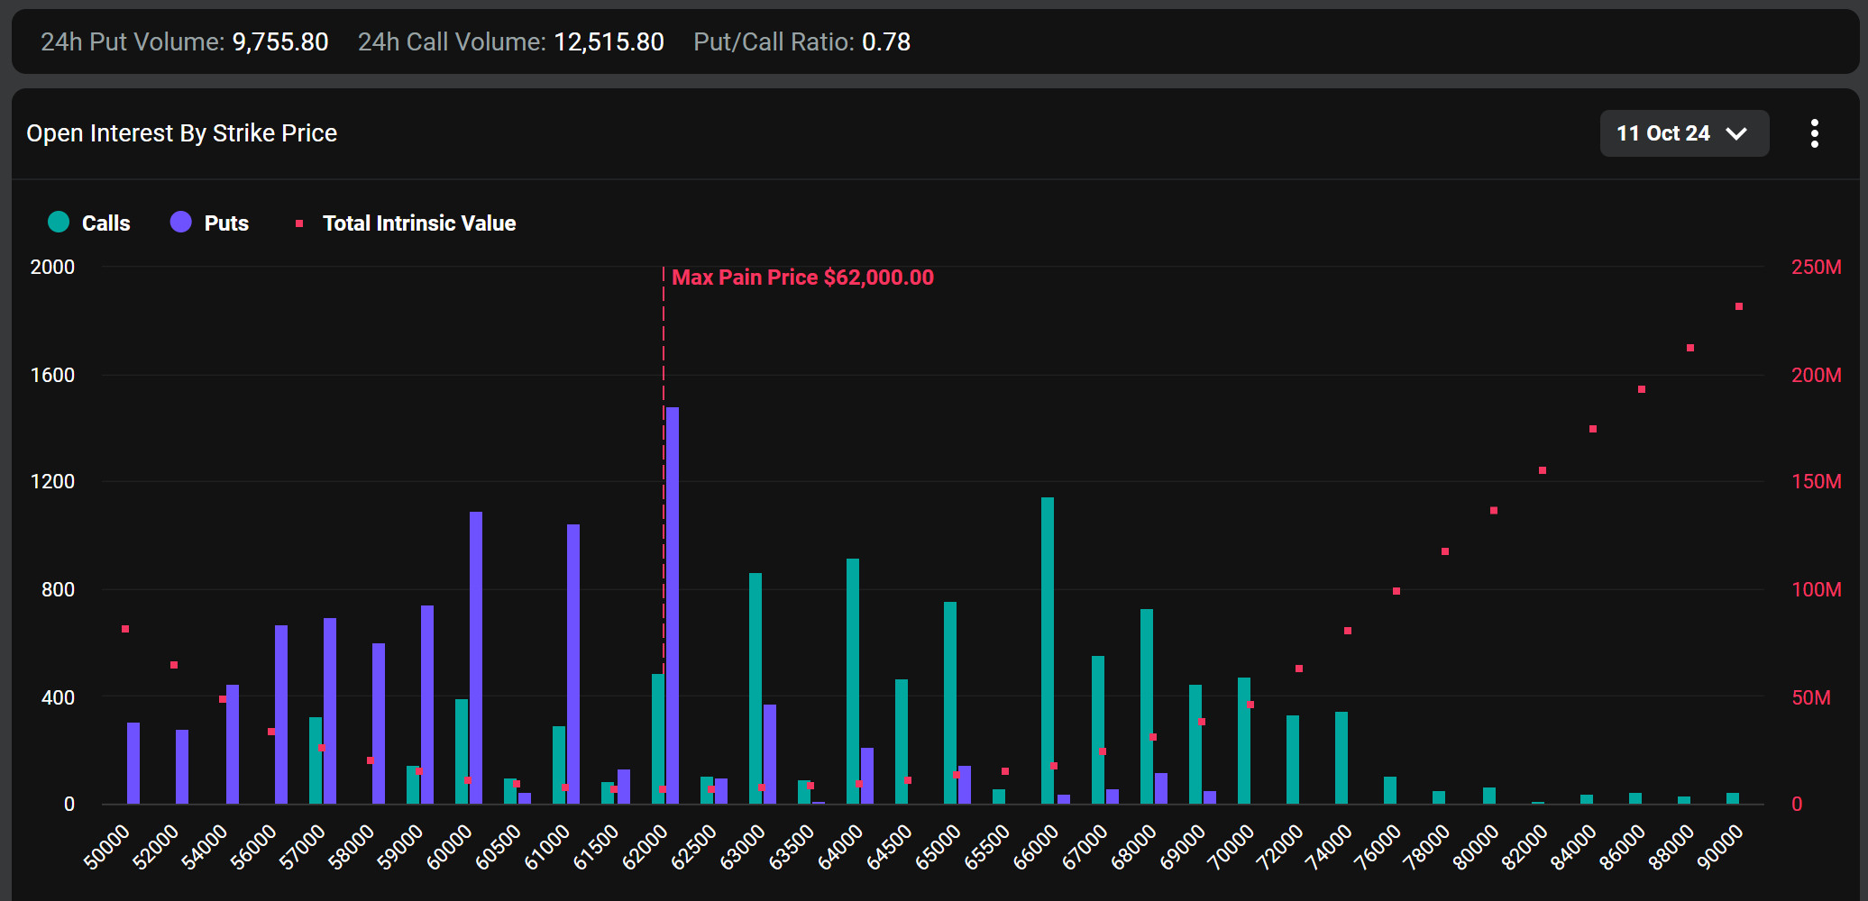Select the 90000 strike axis label
Viewport: 1868px width, 901px height.
[1720, 848]
